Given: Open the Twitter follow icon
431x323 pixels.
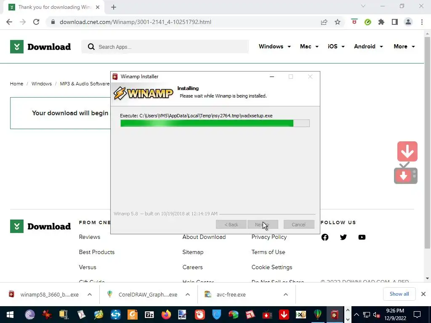Looking at the screenshot, I should tap(343, 237).
